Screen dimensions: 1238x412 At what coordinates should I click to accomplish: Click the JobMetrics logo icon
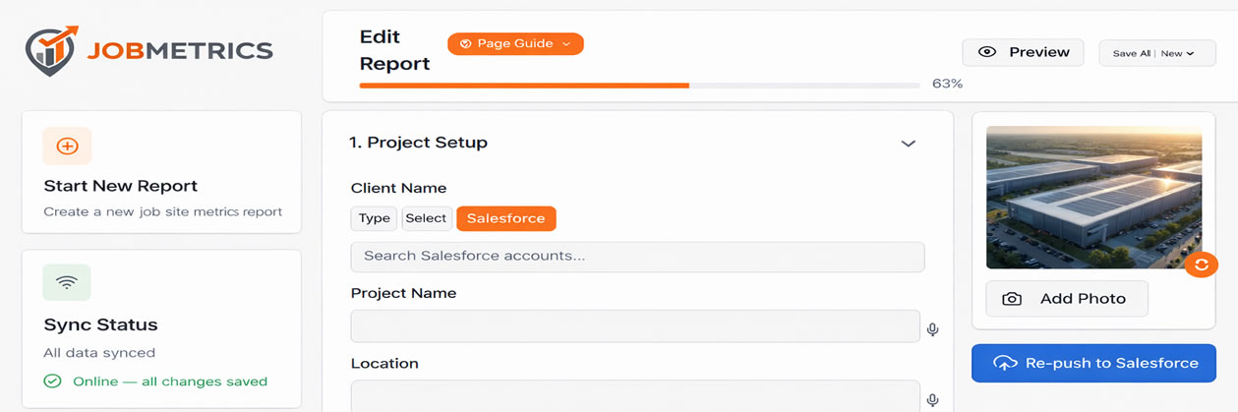tap(51, 51)
